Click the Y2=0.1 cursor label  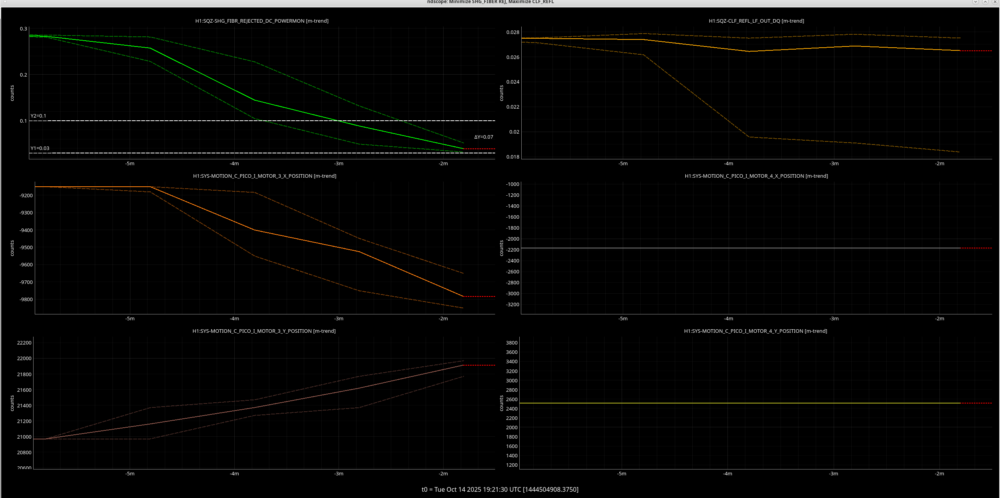[38, 116]
